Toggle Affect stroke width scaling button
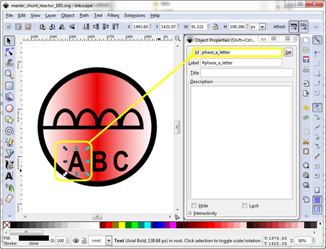The image size is (326, 249). pos(293,27)
